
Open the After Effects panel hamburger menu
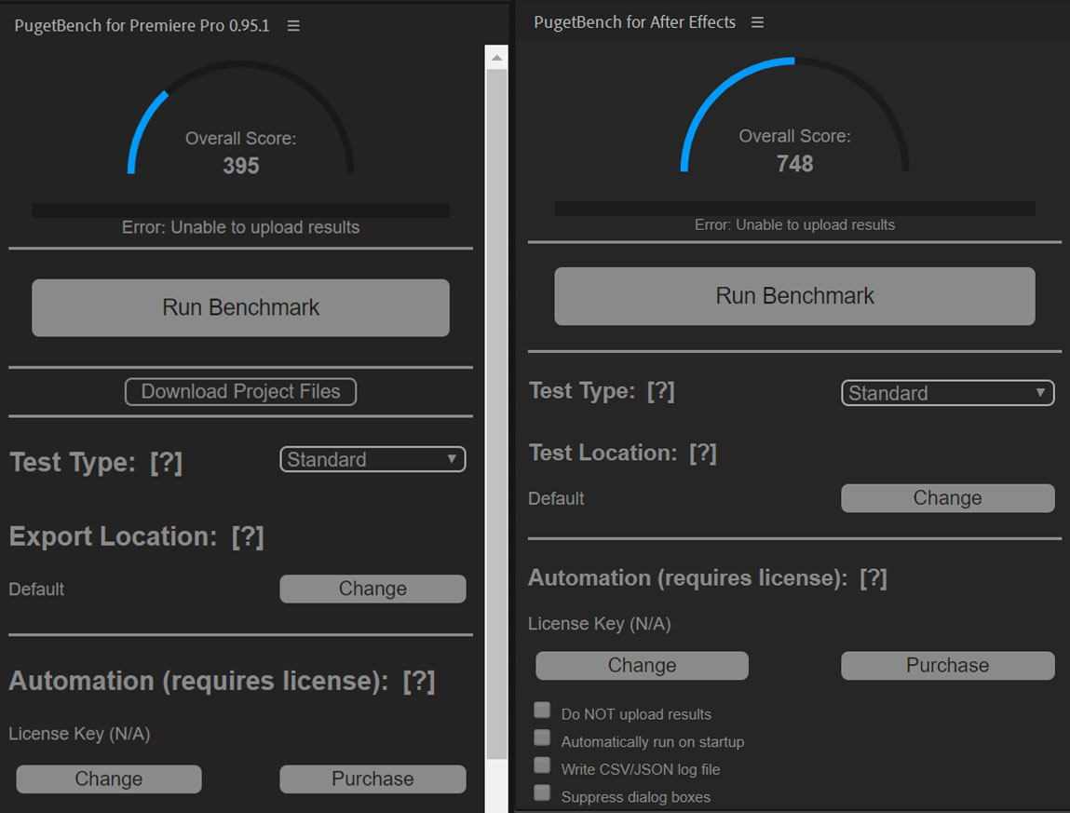757,22
